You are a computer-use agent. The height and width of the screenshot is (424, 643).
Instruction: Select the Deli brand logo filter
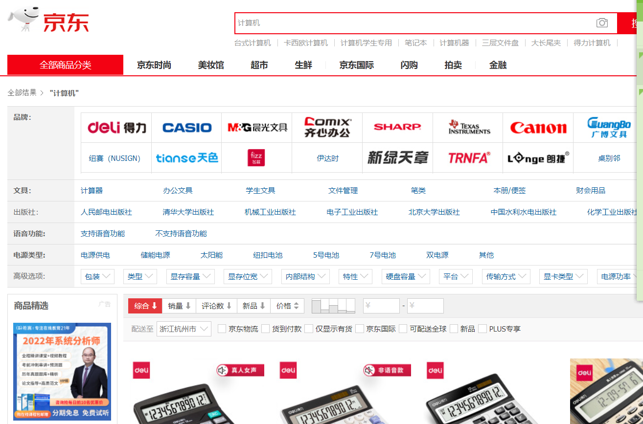click(116, 128)
